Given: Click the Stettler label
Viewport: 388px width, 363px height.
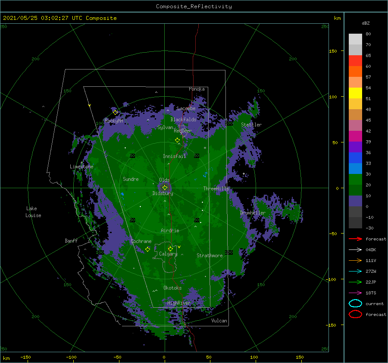Looking at the screenshot, I should (x=251, y=125).
